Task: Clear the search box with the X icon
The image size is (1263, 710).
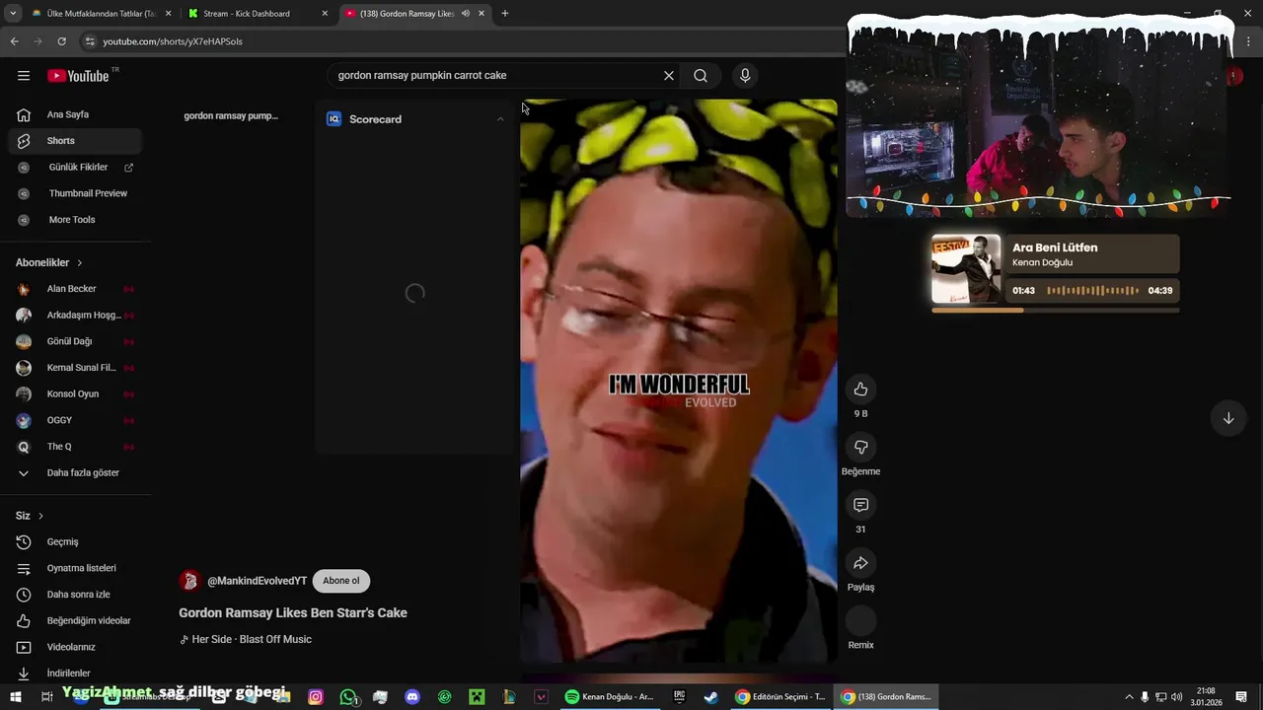Action: (668, 75)
